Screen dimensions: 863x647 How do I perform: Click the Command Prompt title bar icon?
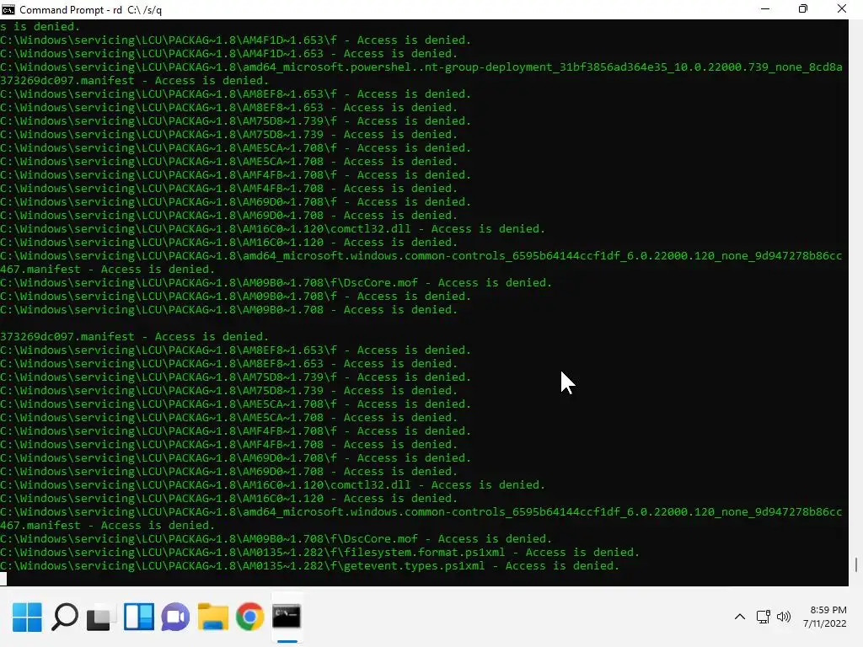point(8,9)
